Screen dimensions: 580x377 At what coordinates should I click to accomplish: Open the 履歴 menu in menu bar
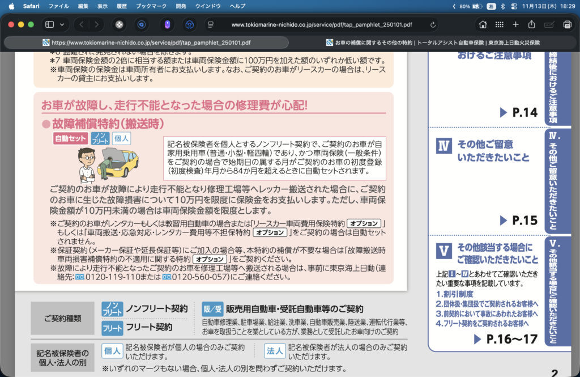pyautogui.click(x=121, y=6)
